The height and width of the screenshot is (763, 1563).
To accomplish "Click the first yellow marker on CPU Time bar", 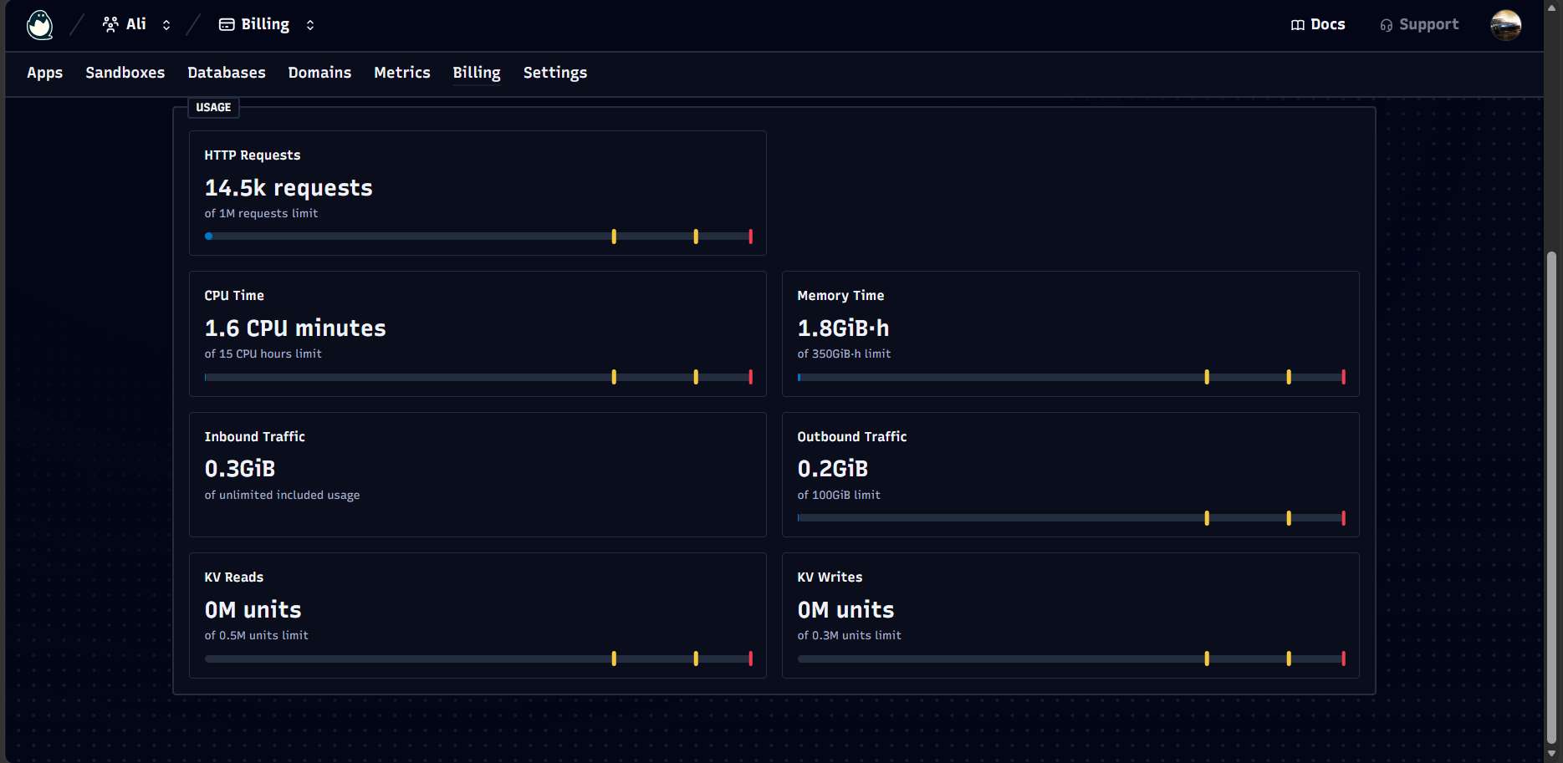I will 614,377.
